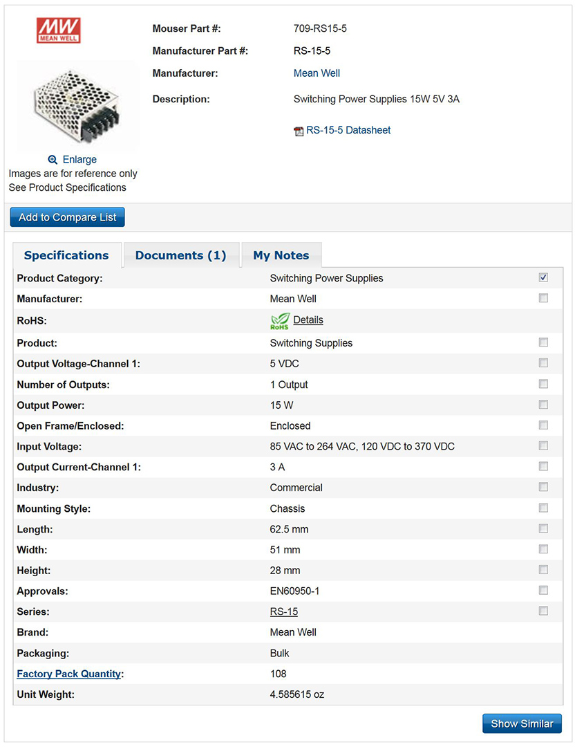Check the Output Power specification checkbox
The width and height of the screenshot is (575, 747).
[543, 405]
